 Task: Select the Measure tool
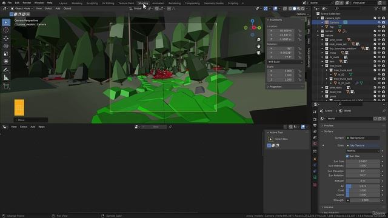click(6, 78)
